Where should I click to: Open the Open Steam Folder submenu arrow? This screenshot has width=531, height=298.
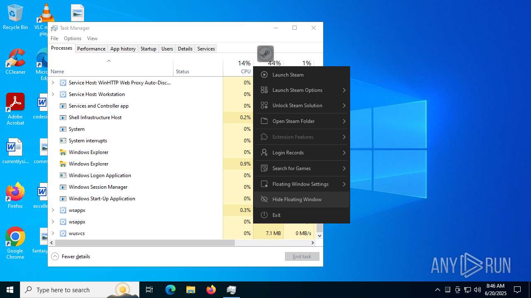344,121
